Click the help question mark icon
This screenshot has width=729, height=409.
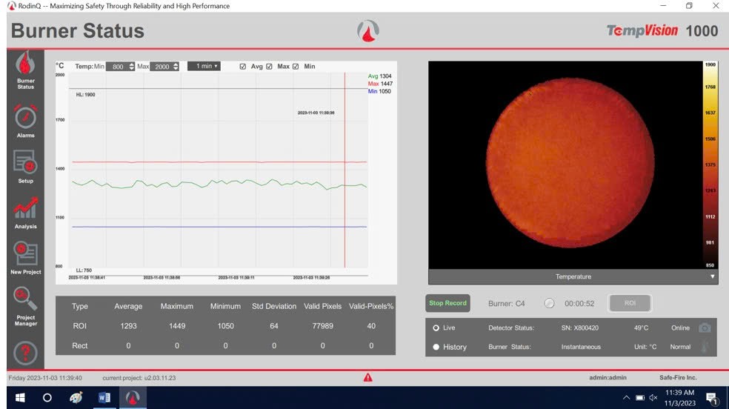pos(26,353)
